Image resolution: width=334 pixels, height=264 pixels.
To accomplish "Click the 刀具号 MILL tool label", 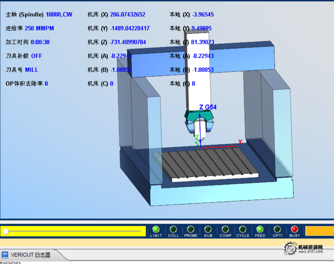I will pyautogui.click(x=32, y=70).
